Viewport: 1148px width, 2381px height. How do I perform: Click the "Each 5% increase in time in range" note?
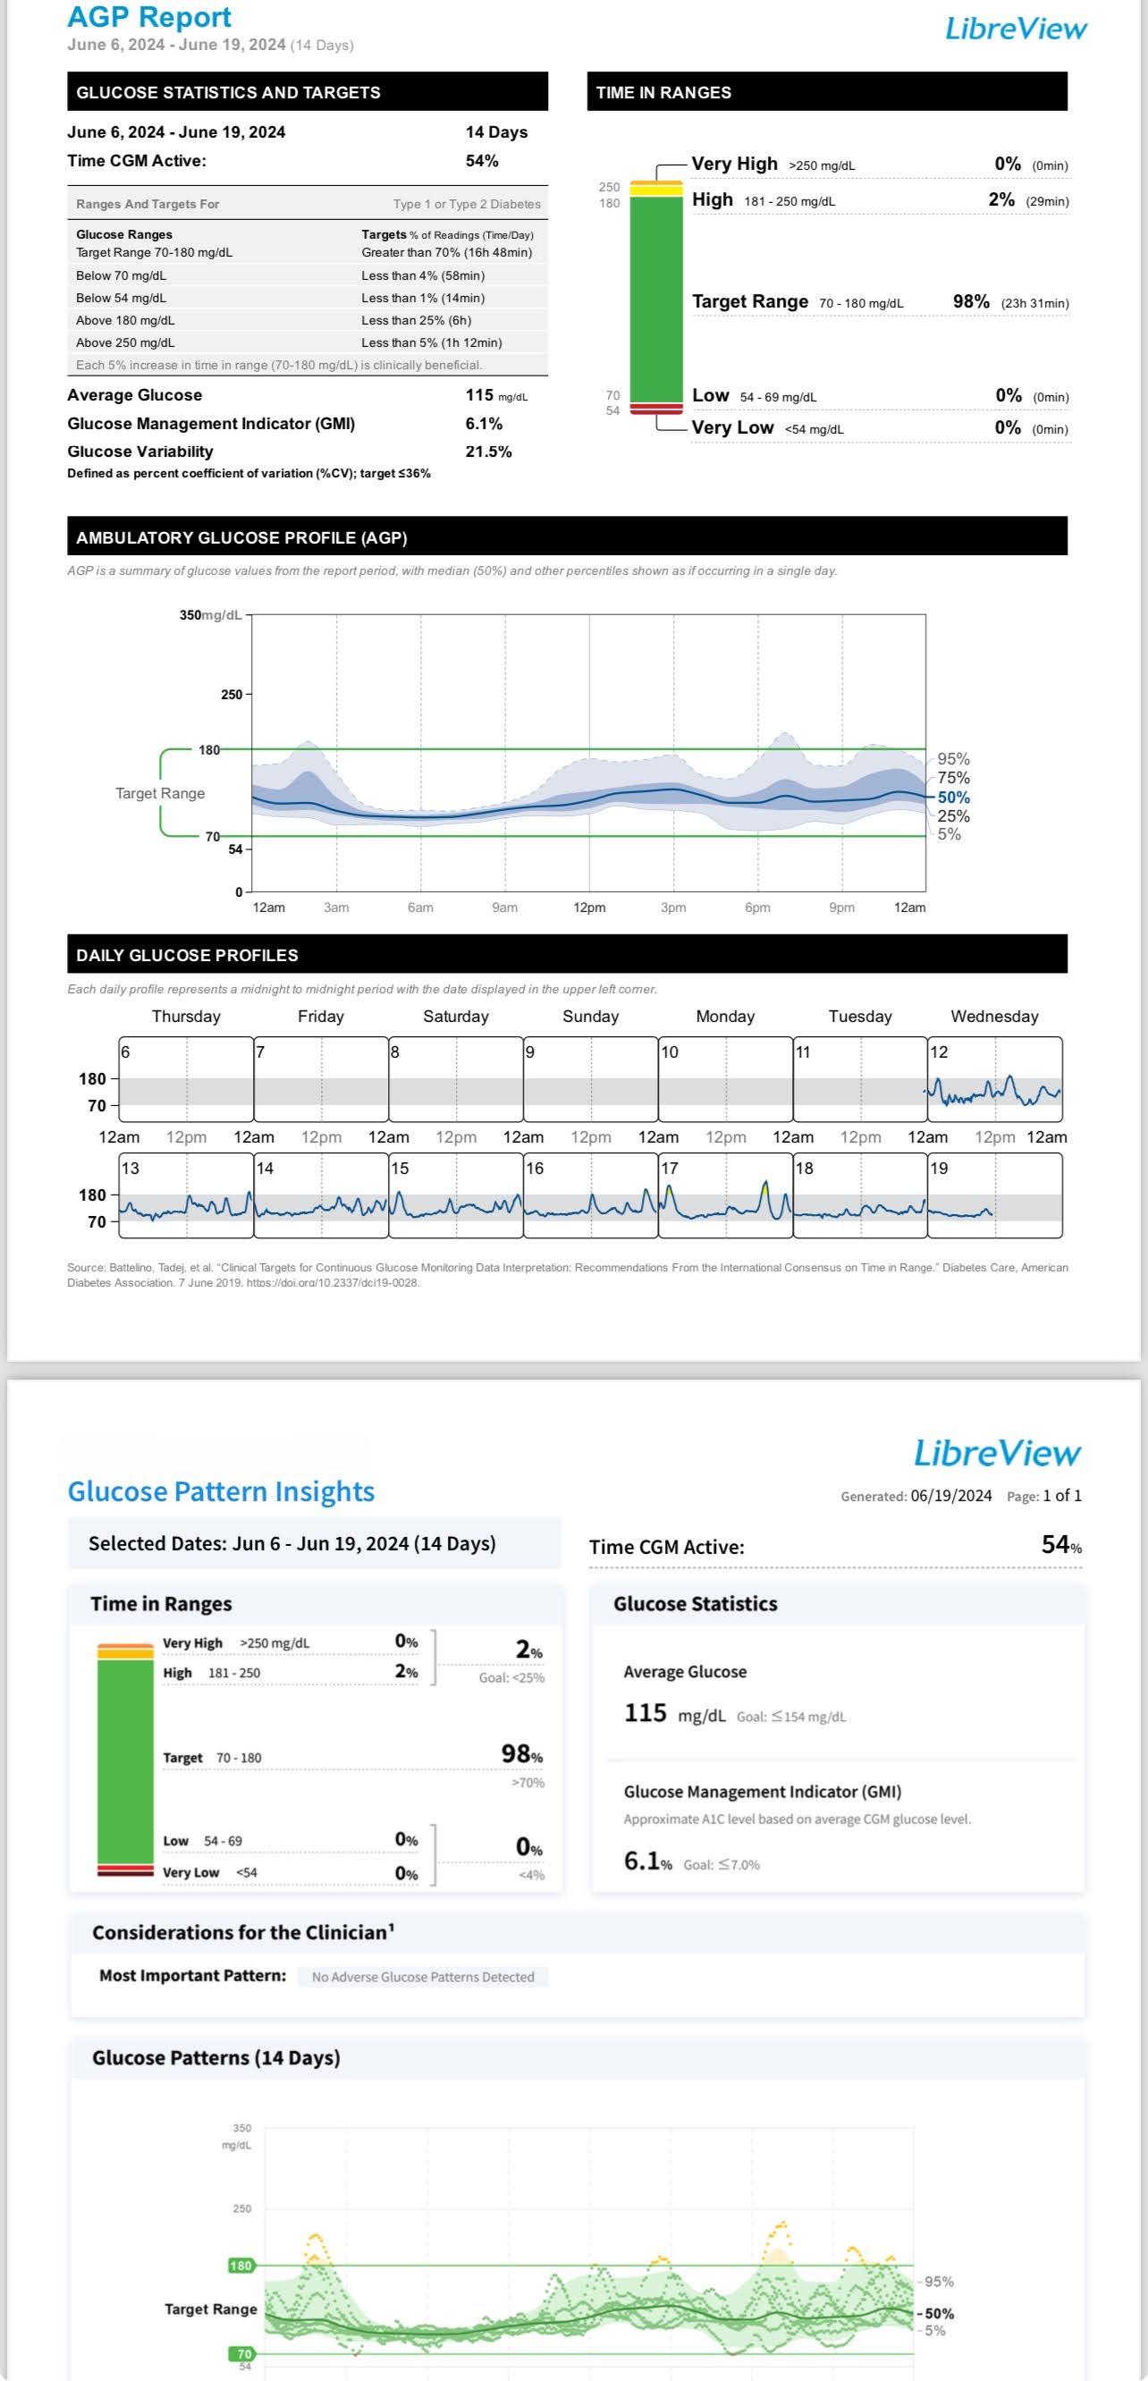[279, 365]
